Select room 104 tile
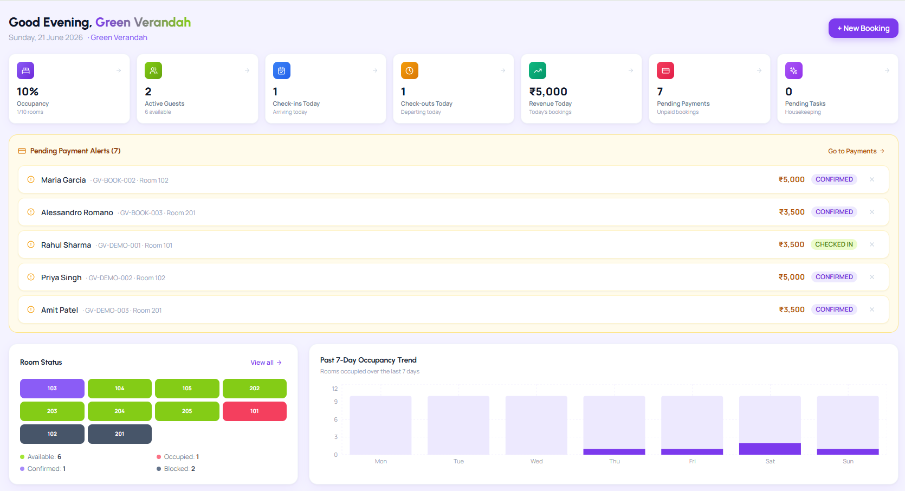 (120, 389)
